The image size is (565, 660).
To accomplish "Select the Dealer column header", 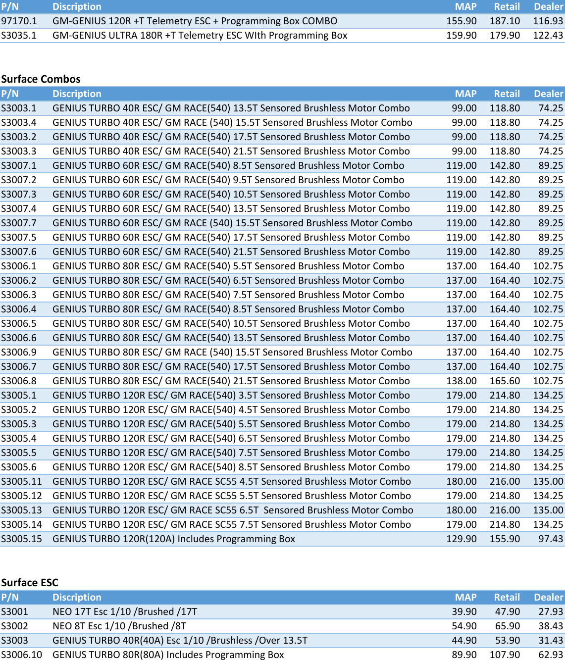I will [548, 6].
